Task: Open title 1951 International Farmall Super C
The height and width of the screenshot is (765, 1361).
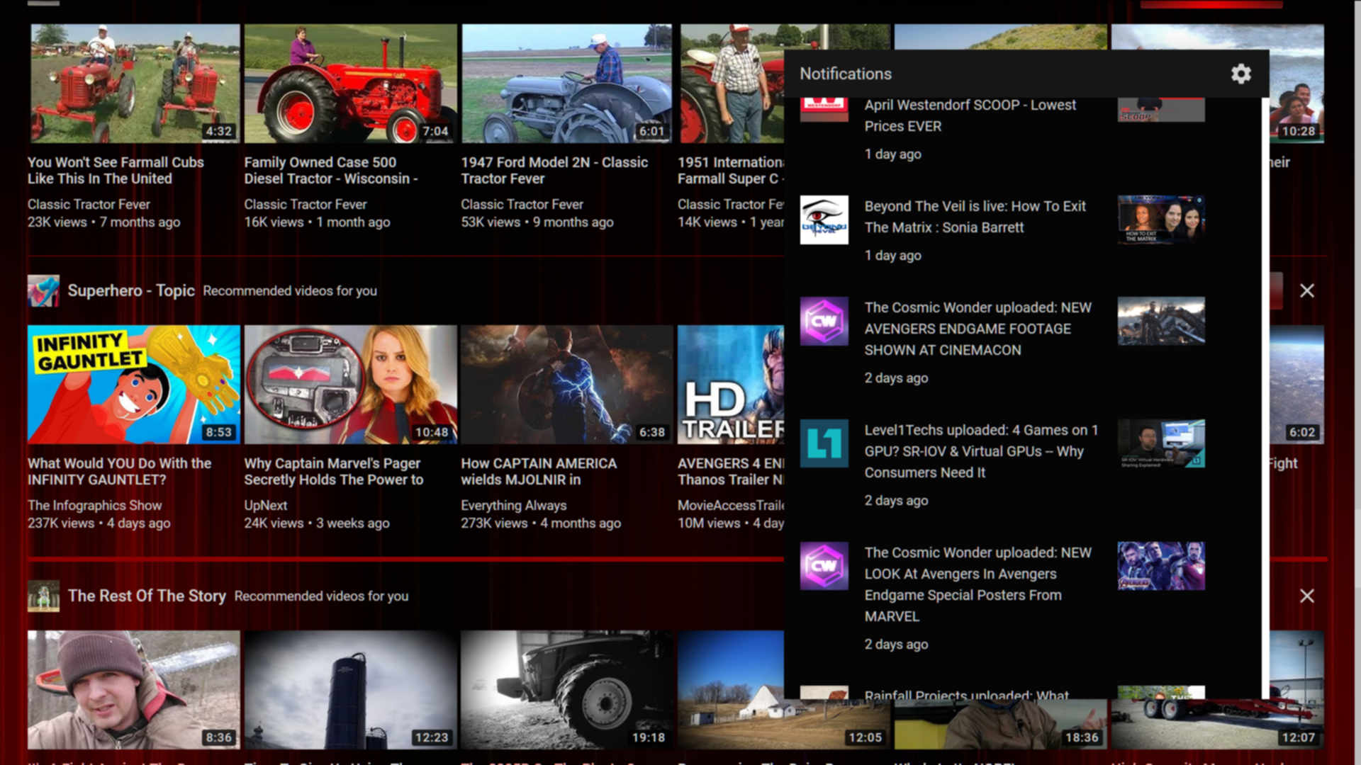Action: (x=730, y=170)
